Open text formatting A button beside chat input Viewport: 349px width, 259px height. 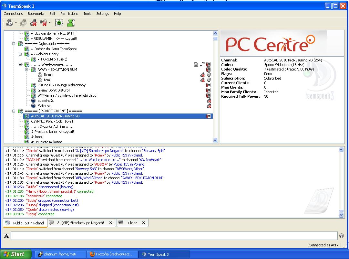tap(6, 236)
